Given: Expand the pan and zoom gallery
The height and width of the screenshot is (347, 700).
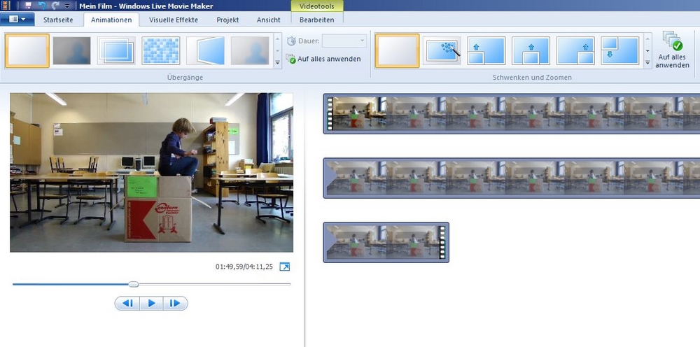Looking at the screenshot, I should point(647,62).
